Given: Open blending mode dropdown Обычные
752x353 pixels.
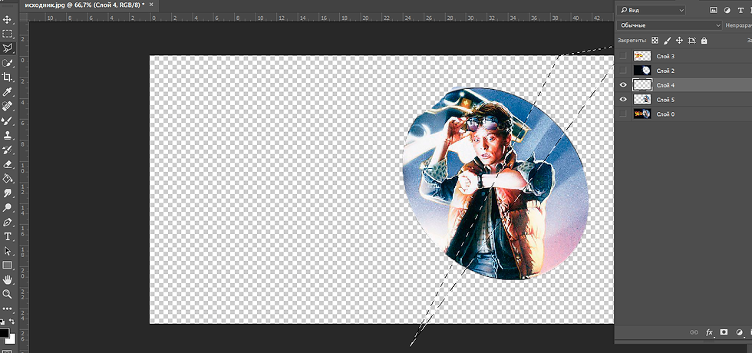Looking at the screenshot, I should click(669, 25).
